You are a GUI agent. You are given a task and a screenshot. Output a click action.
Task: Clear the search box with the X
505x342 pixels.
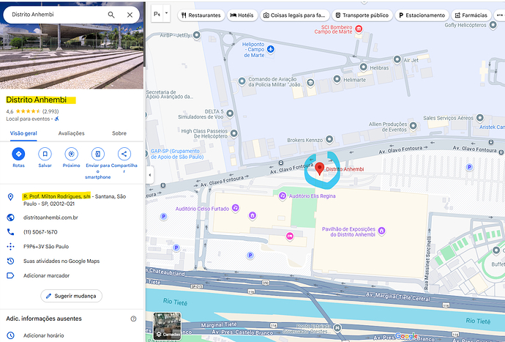click(x=130, y=15)
